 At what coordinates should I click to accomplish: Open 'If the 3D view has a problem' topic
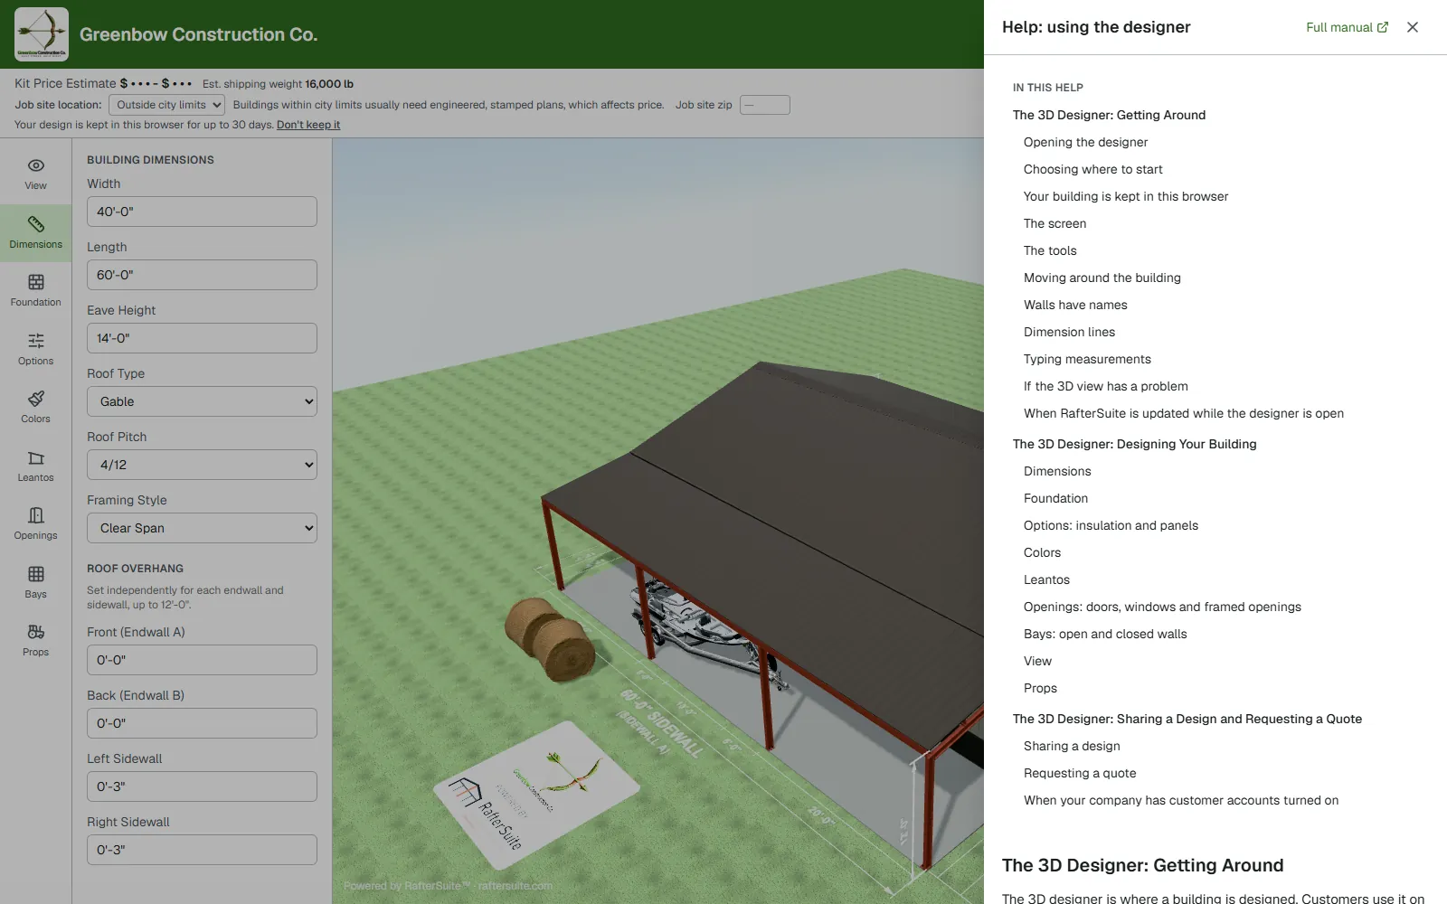click(1105, 386)
